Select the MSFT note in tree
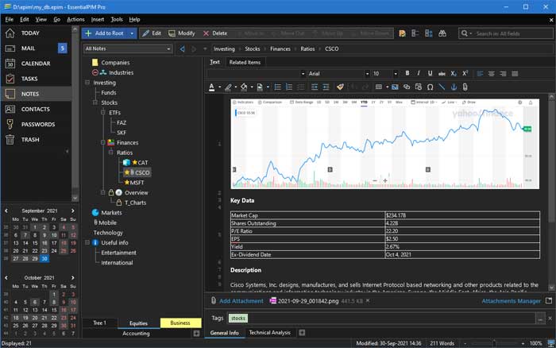This screenshot has height=348, width=556. coord(137,183)
